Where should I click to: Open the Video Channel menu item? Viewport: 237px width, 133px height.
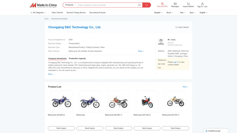coord(57,13)
